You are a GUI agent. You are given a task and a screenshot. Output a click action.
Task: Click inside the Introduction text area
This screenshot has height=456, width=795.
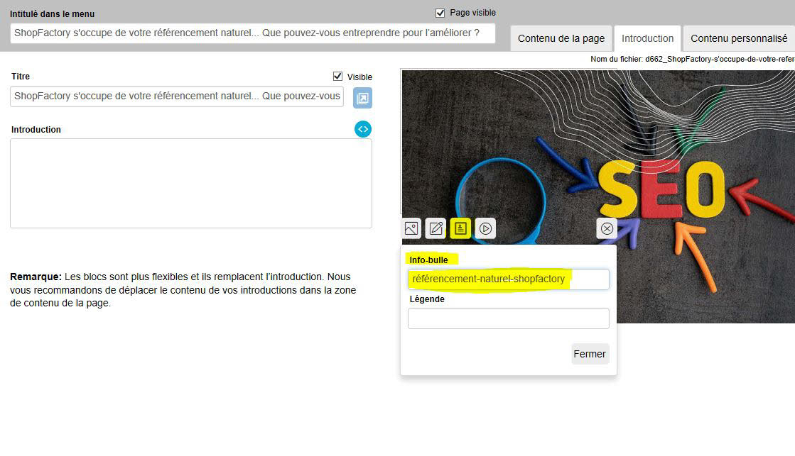pyautogui.click(x=190, y=183)
